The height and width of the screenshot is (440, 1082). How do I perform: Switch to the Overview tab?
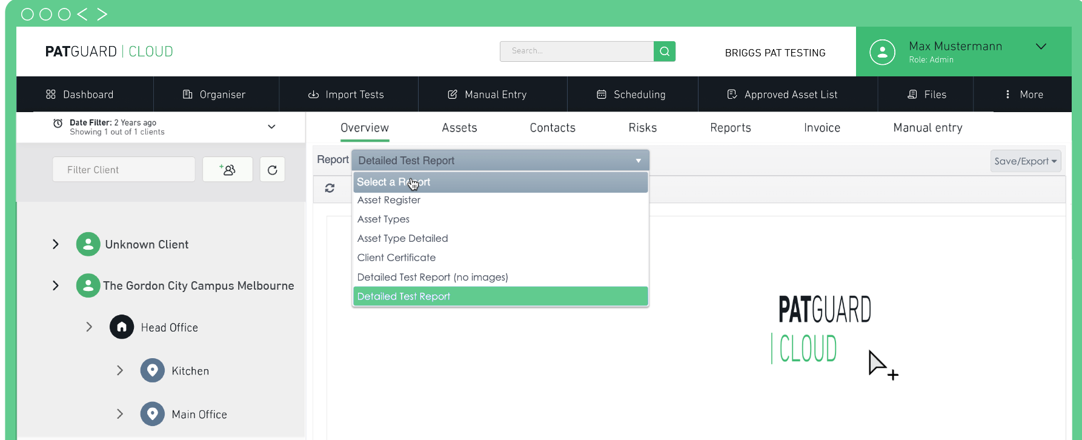tap(365, 128)
